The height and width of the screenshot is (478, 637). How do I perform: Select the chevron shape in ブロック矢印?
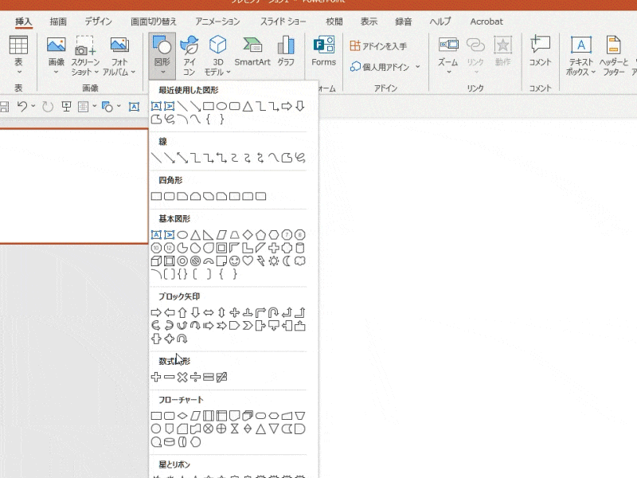[x=248, y=326]
